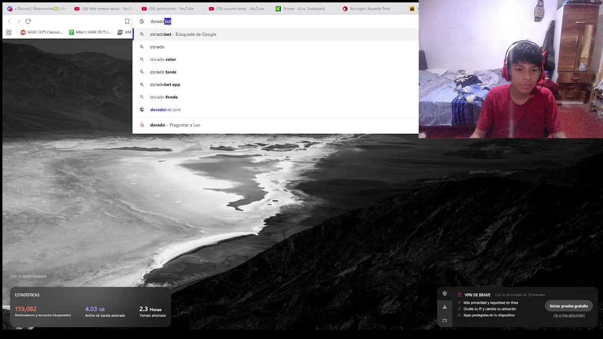Image resolution: width=603 pixels, height=339 pixels.
Task: Select the VPN shield card icon
Action: tap(444, 294)
